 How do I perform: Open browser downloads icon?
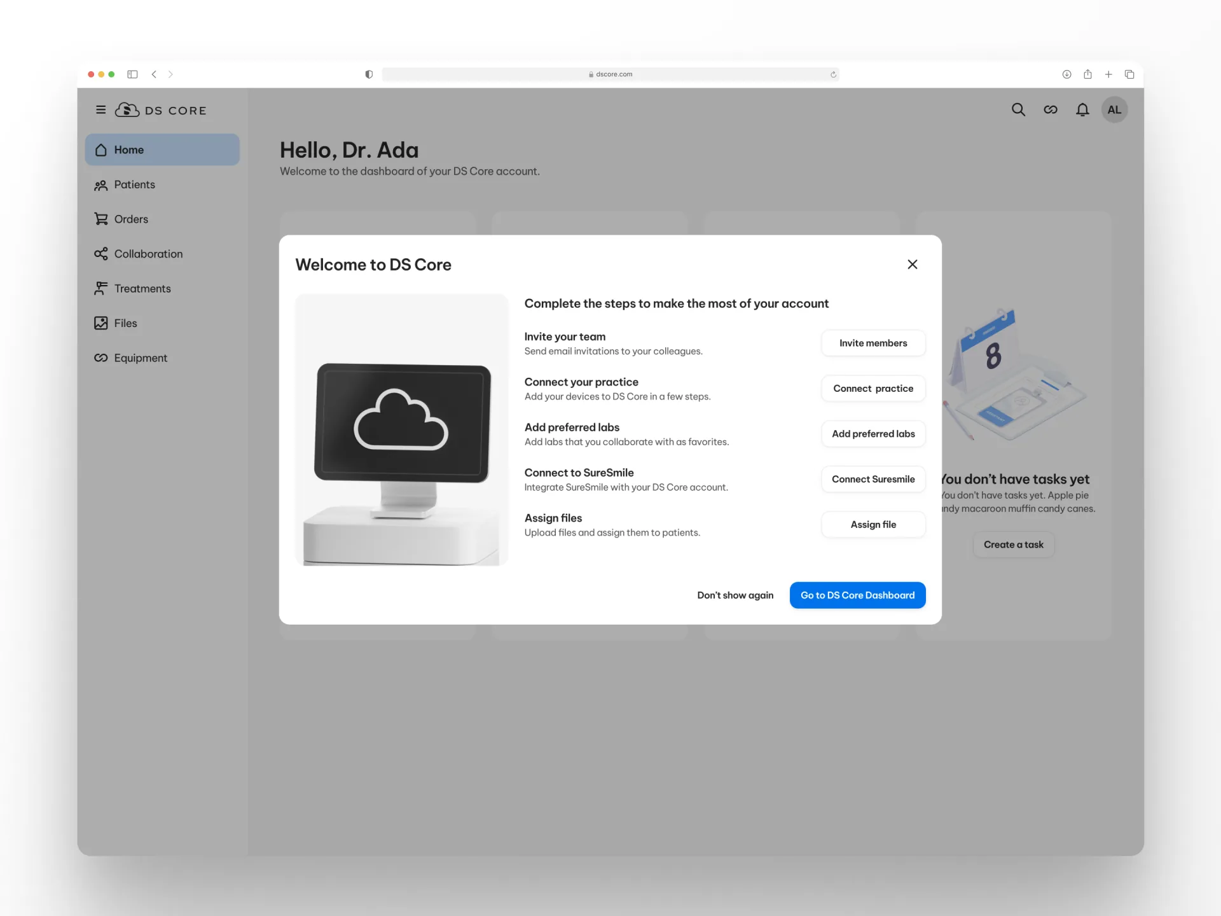pyautogui.click(x=1066, y=74)
